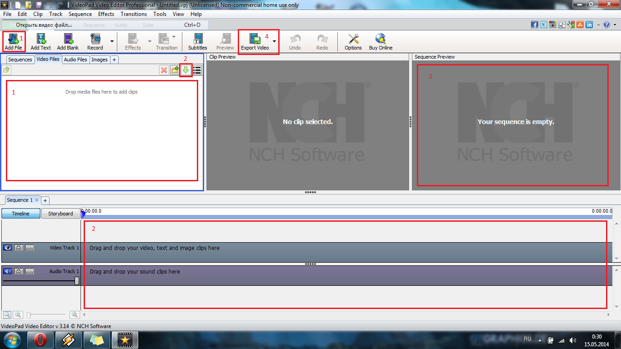Select the Video Files tab
The height and width of the screenshot is (349, 621).
coord(48,59)
